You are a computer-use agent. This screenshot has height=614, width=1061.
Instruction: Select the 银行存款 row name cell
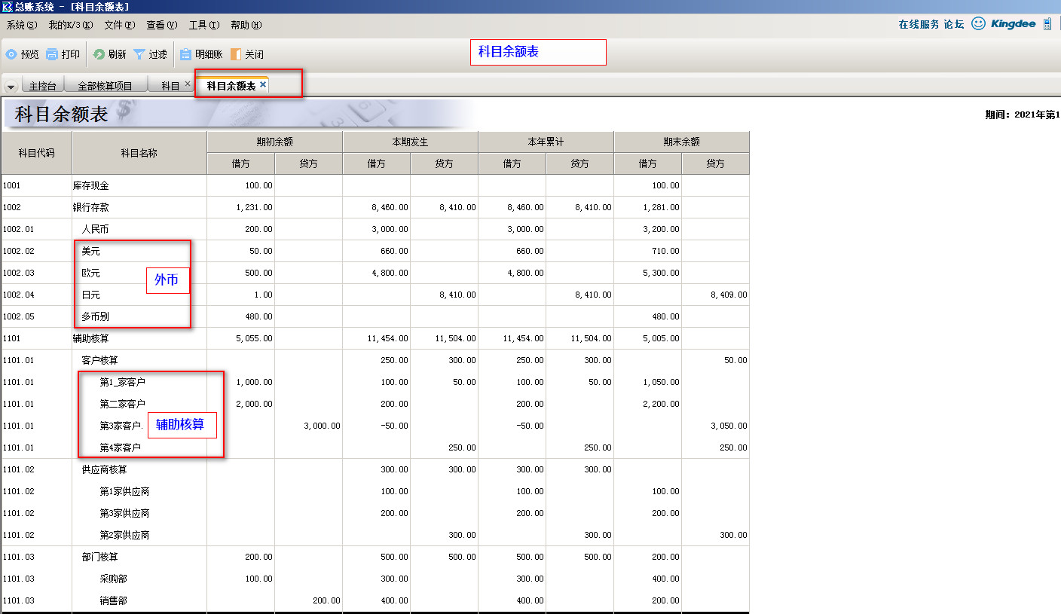click(x=90, y=207)
